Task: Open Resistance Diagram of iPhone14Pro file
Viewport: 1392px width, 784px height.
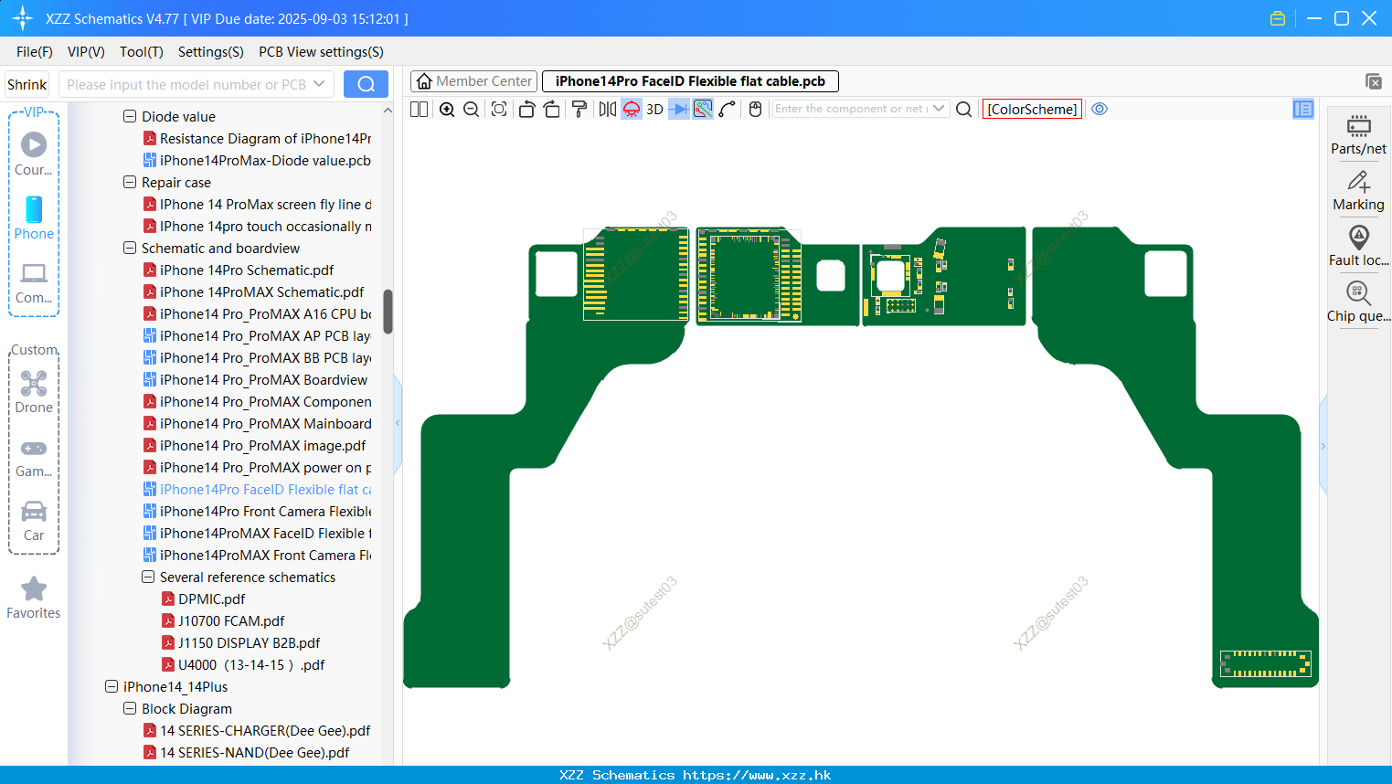Action: point(265,138)
